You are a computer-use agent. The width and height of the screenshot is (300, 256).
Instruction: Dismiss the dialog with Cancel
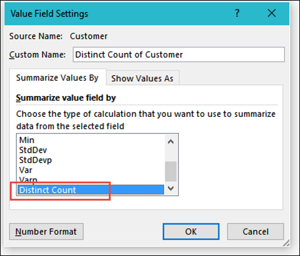[256, 231]
